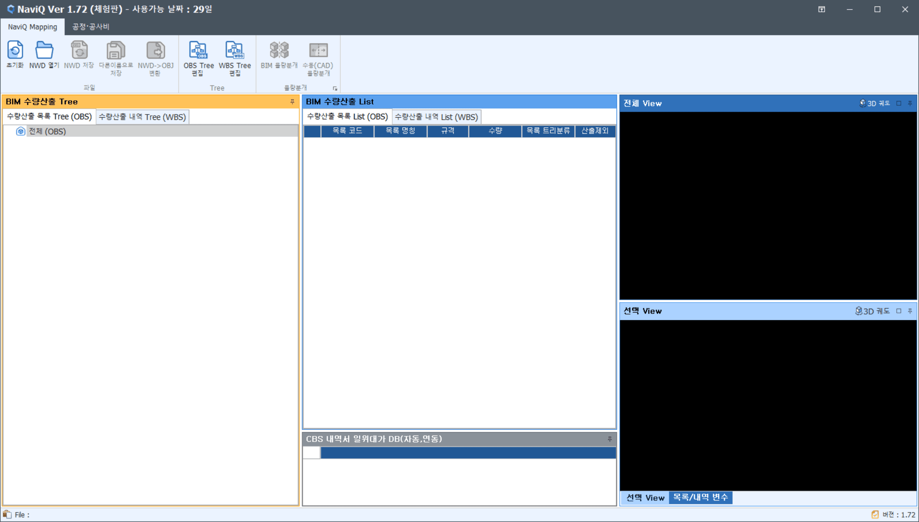Click the 수량 column header
This screenshot has width=919, height=522.
pyautogui.click(x=495, y=131)
